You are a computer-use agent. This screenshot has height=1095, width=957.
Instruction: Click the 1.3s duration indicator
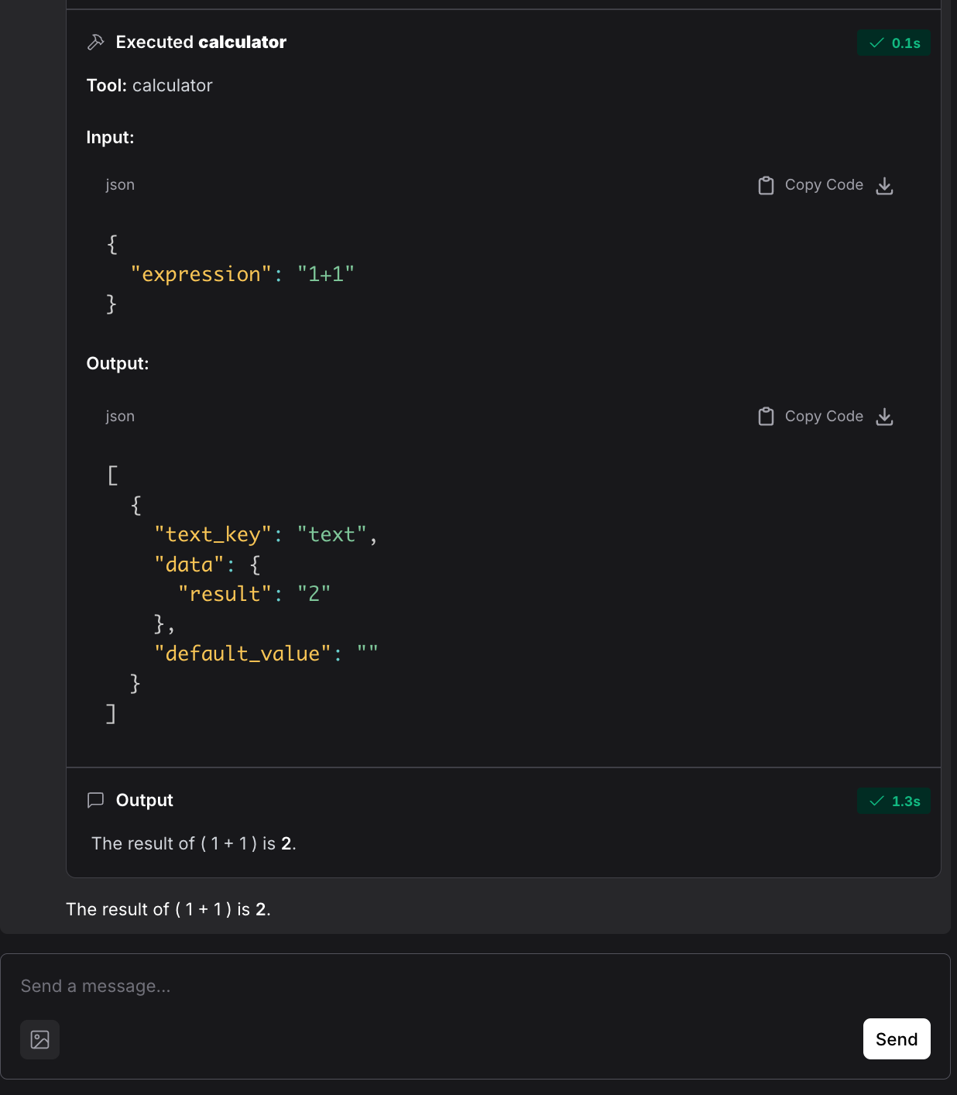click(894, 801)
